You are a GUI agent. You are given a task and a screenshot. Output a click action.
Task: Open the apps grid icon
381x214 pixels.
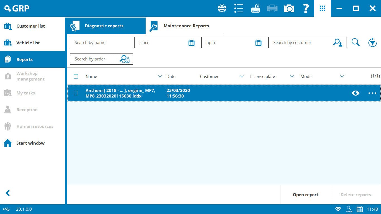(322, 8)
